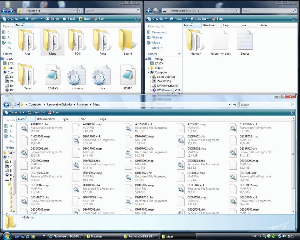
Task: Open the Organize menu in Maps window
Action: [15, 112]
